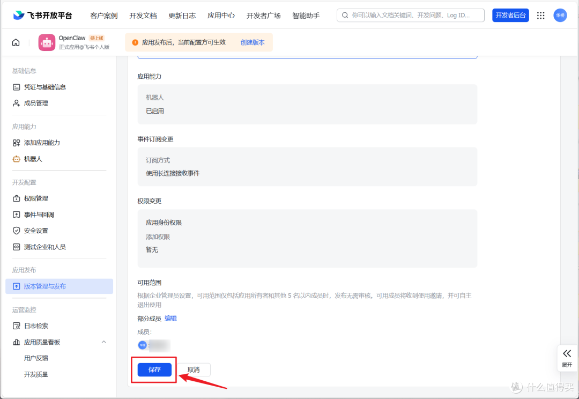Screen dimensions: 579x399
Task: Select 版本管理与发布 in sidebar
Action: click(60, 286)
